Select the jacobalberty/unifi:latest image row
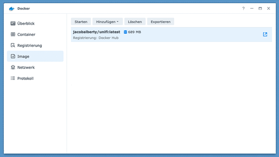 point(174,35)
